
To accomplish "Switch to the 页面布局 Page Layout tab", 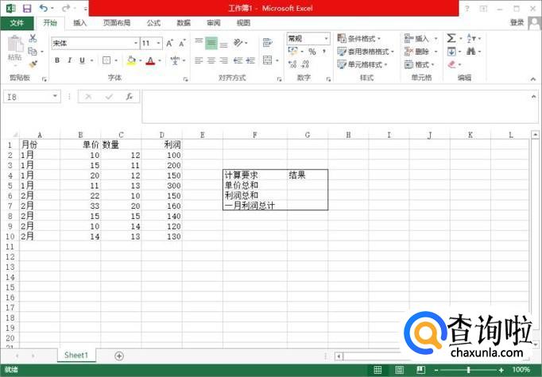I will pos(117,23).
